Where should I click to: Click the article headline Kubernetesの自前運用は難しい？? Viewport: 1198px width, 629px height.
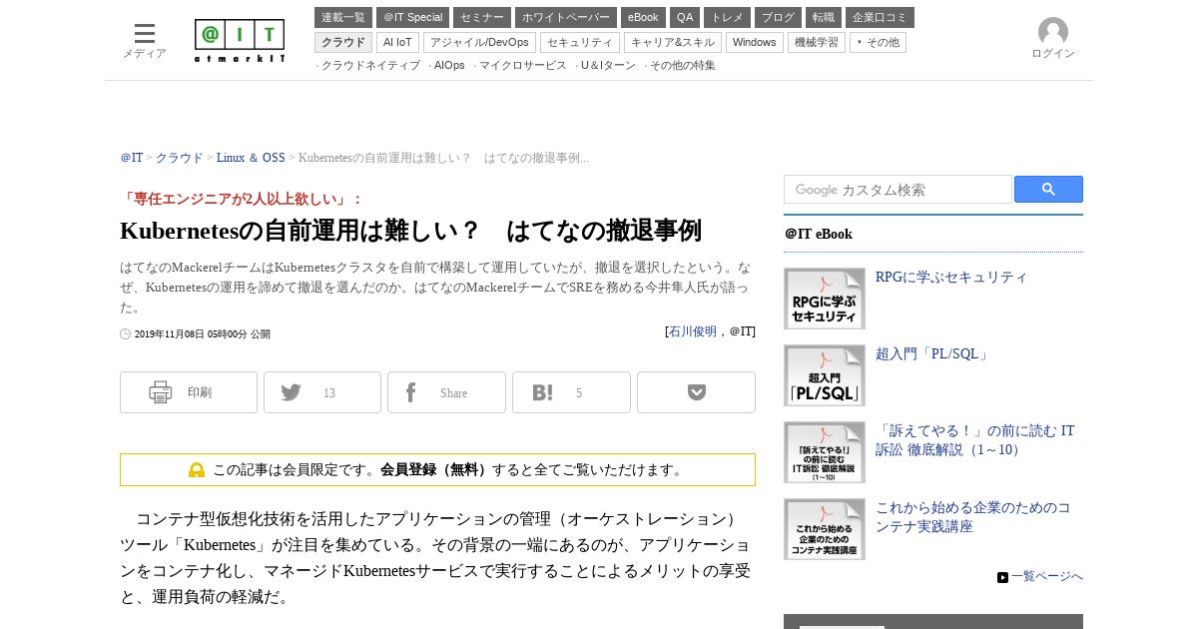(x=410, y=231)
